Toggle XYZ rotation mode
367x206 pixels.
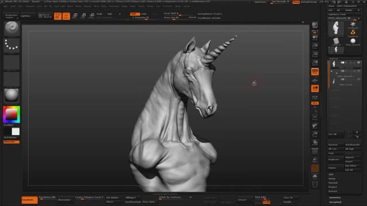(315, 103)
